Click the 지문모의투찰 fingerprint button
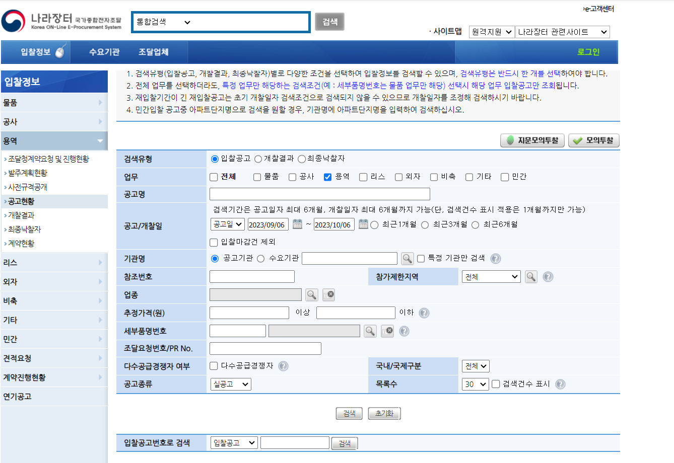Image resolution: width=674 pixels, height=463 pixels. pos(532,140)
